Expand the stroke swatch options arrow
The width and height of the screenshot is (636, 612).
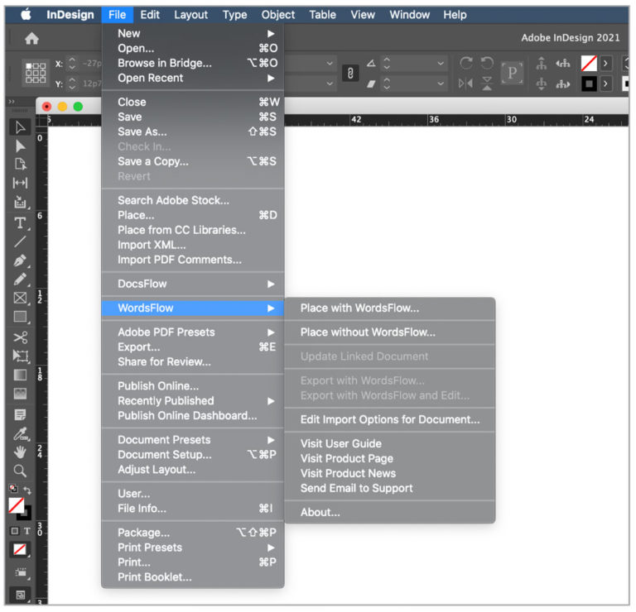pos(606,84)
